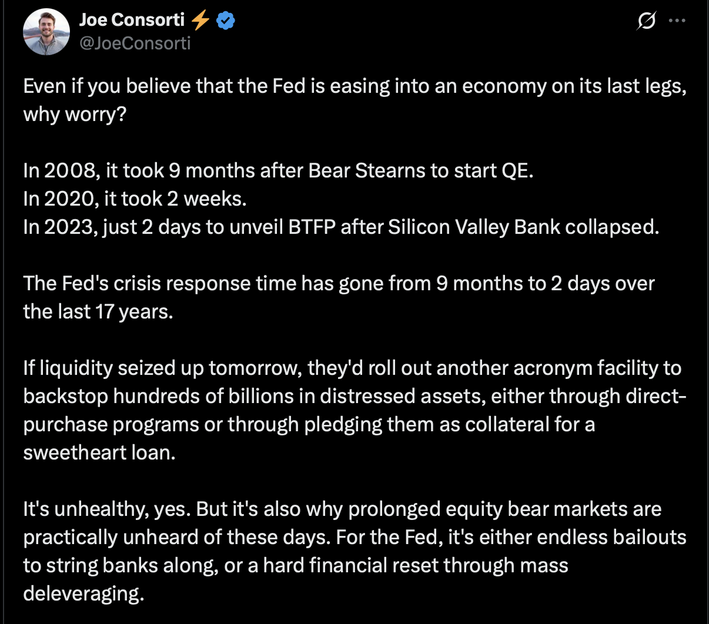This screenshot has width=709, height=624.
Task: Click the blue verified checkmark badge
Action: tap(226, 21)
